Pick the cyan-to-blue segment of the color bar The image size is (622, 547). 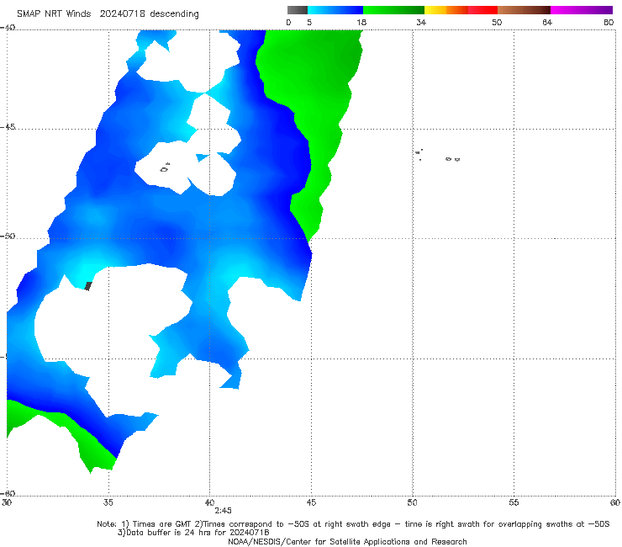click(335, 10)
